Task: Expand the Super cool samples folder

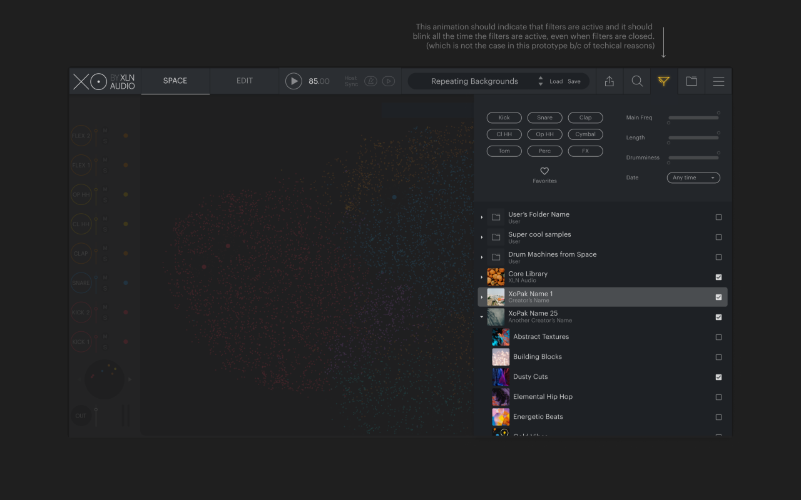Action: pos(482,237)
